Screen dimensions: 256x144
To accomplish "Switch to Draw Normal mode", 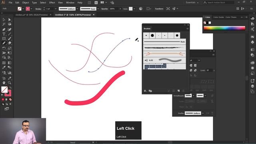I will [x=3, y=104].
